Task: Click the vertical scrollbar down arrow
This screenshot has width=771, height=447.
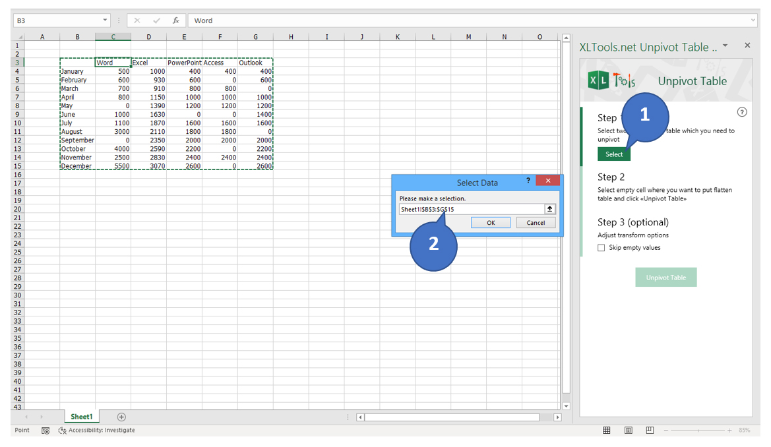Action: [x=566, y=406]
